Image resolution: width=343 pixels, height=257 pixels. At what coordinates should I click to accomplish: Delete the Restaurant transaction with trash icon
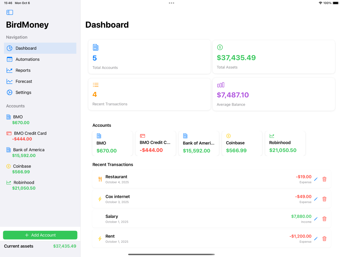pos(324,179)
